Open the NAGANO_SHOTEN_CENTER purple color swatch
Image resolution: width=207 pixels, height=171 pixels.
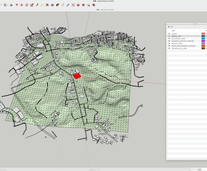point(203,41)
